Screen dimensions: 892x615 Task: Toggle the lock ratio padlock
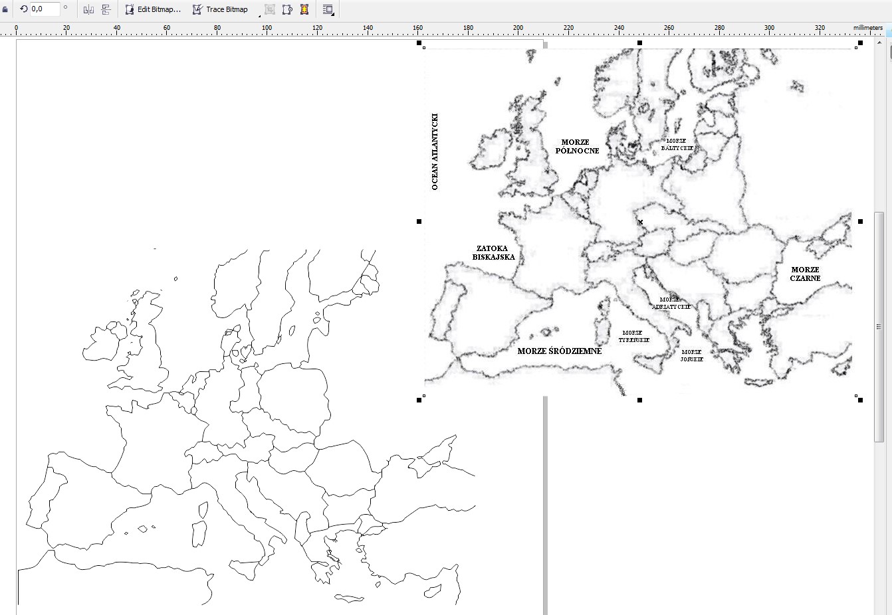5,9
